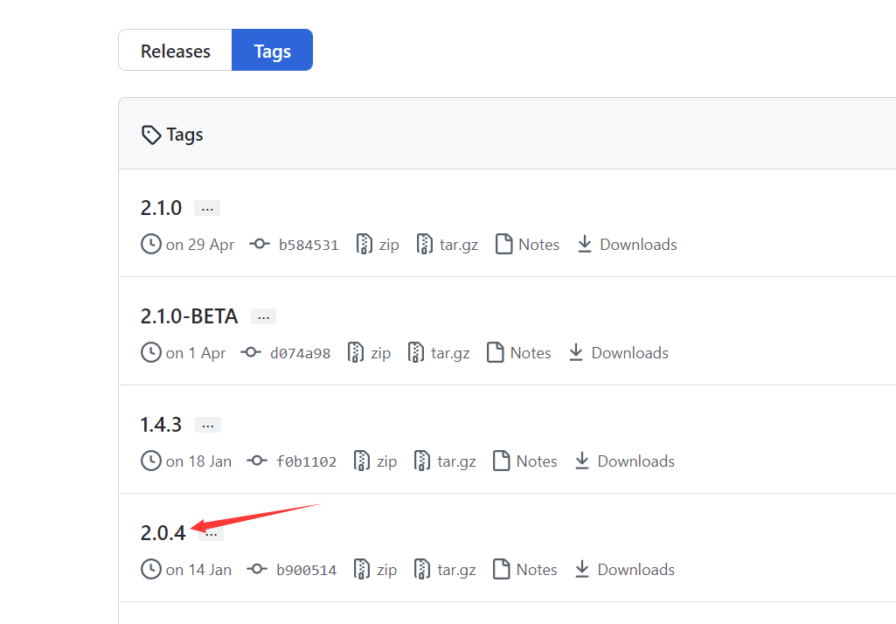
Task: Click the download arrow icon in the 1.4.3 row
Action: click(x=582, y=461)
